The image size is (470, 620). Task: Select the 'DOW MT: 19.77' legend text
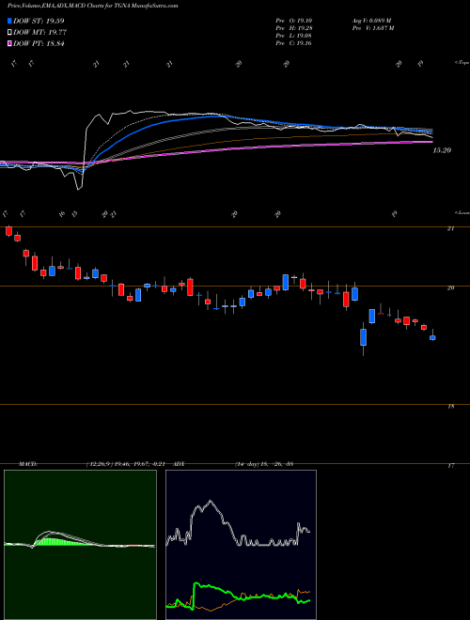coord(39,33)
